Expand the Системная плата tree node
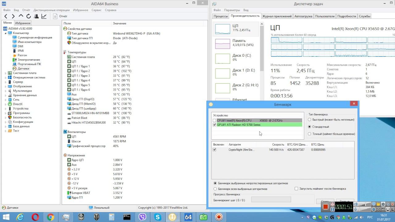395x222 pixels. [x=6, y=73]
